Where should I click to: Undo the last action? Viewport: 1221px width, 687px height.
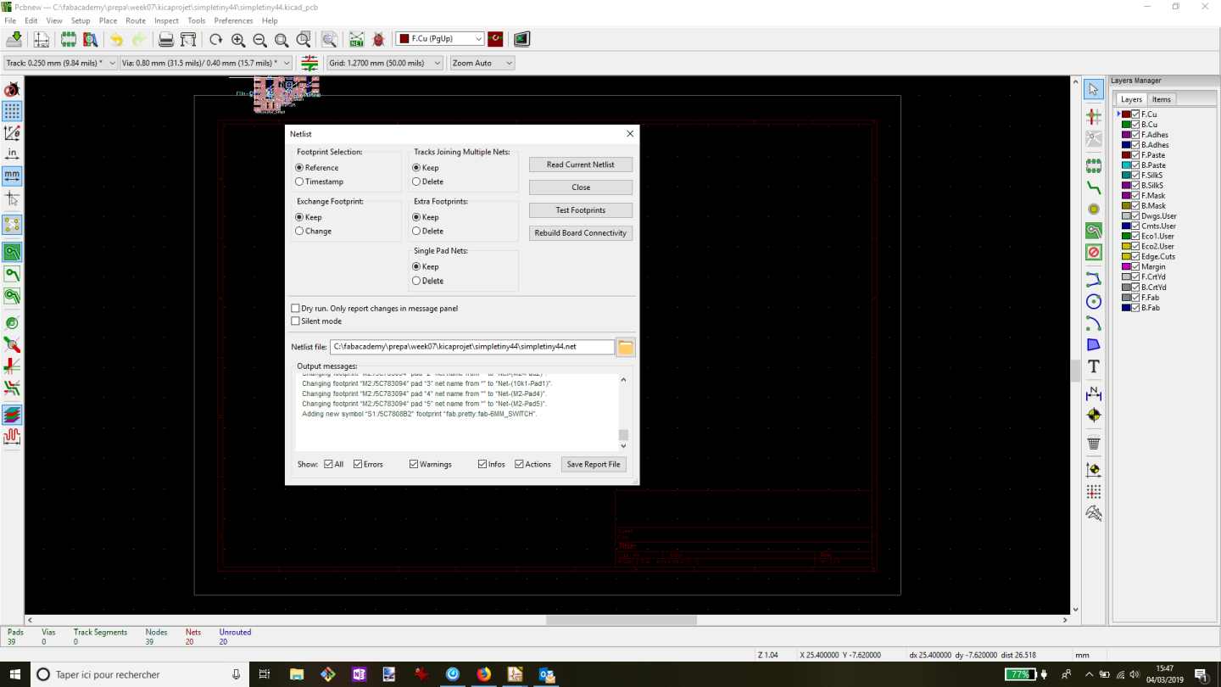(x=116, y=39)
